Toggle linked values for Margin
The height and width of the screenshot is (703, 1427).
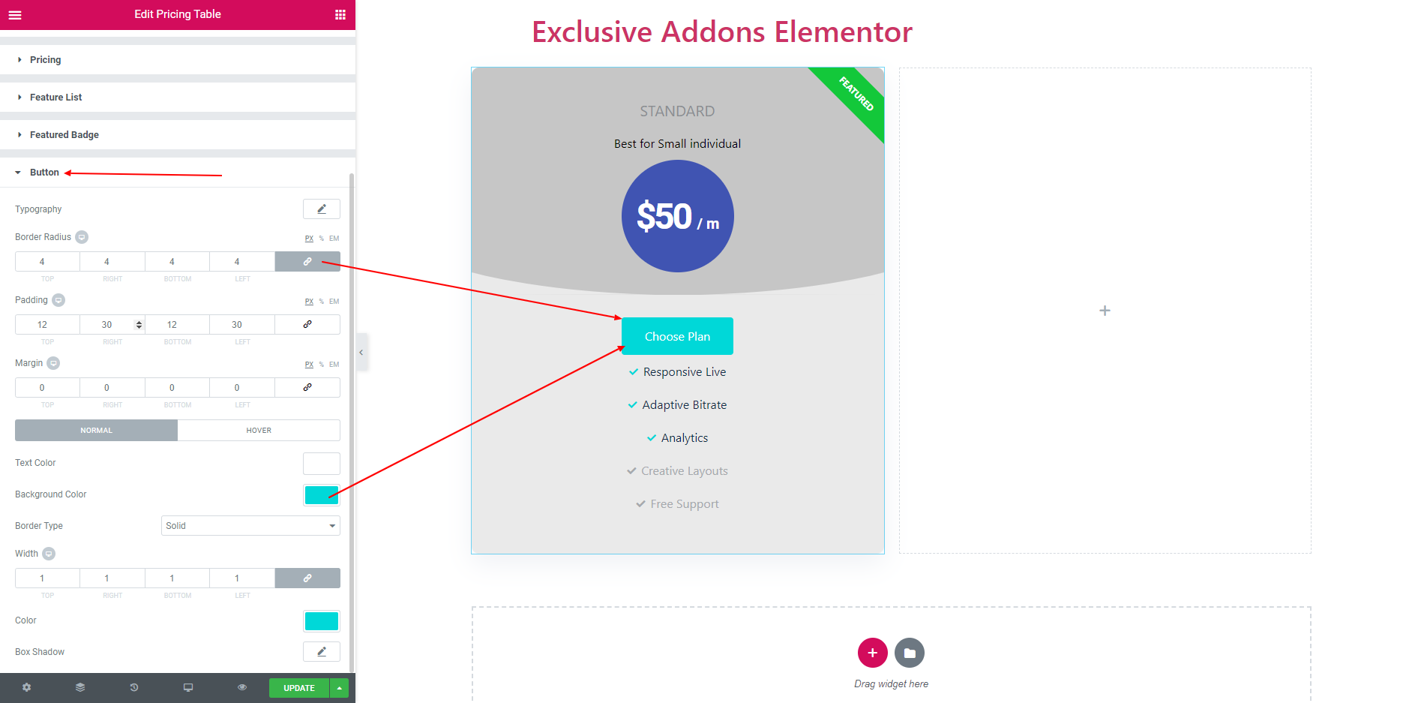307,387
